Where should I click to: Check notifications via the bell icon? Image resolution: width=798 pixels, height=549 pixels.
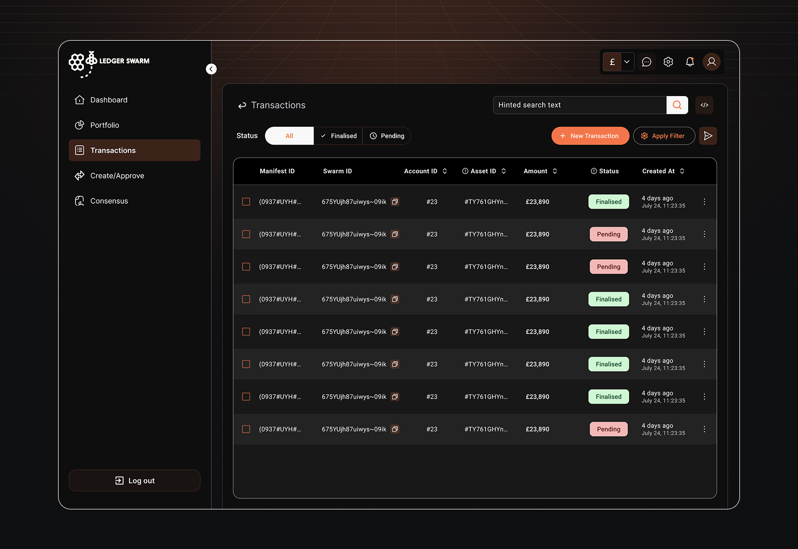click(690, 62)
